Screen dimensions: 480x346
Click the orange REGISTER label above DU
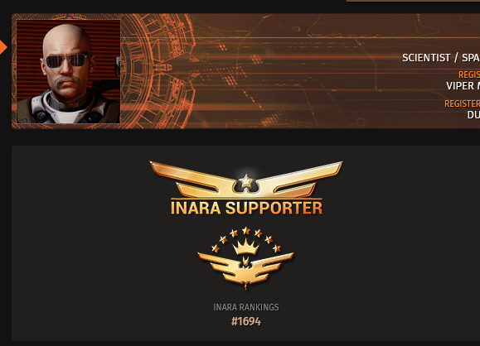click(x=462, y=103)
